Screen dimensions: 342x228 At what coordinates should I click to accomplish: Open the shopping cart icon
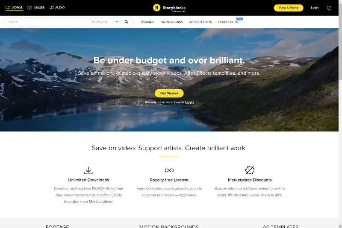tap(329, 8)
